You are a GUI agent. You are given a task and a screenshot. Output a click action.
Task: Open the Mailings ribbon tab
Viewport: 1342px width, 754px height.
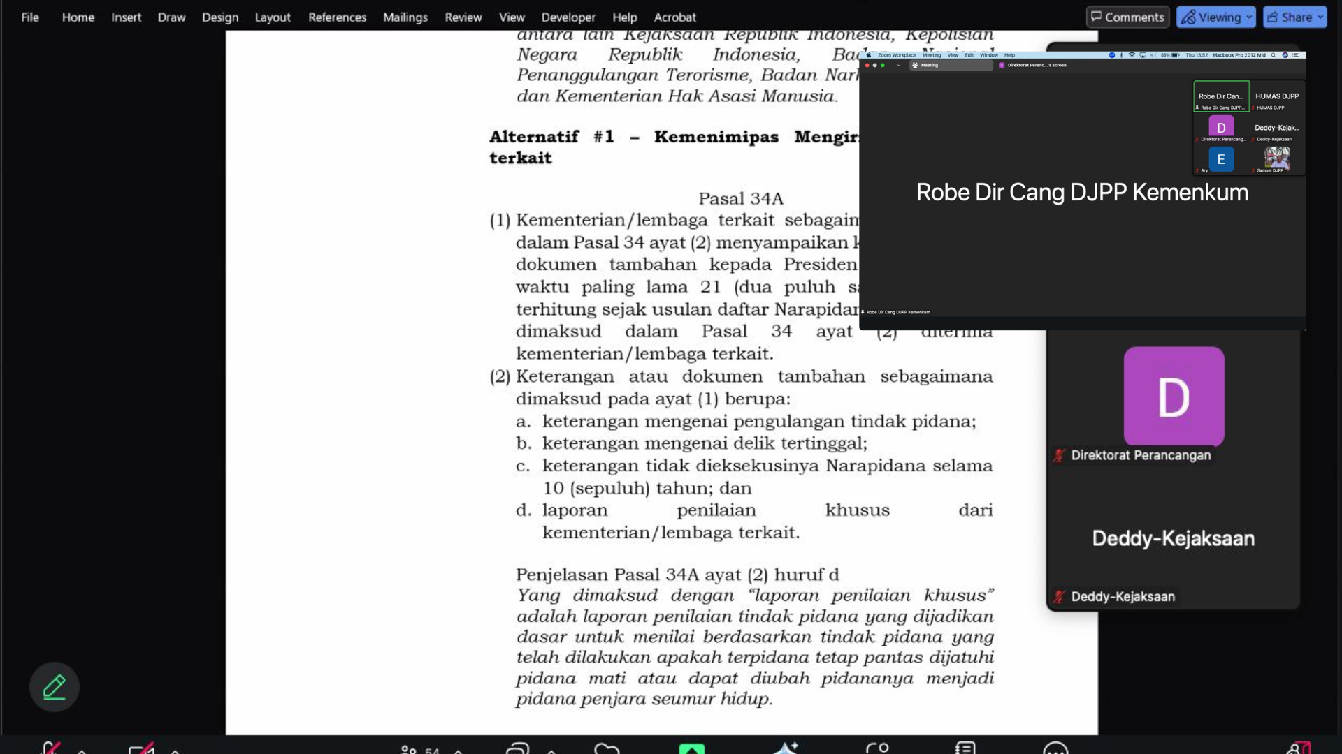[405, 17]
